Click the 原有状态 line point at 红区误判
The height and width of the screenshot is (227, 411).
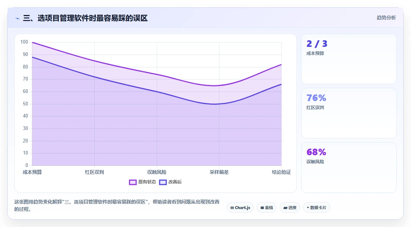94,61
